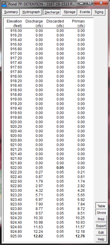
Task: Click primary value 0.21
Action: (81, 172)
